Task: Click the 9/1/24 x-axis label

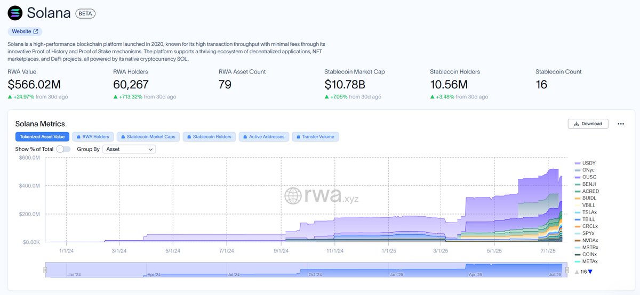Action: click(x=281, y=251)
